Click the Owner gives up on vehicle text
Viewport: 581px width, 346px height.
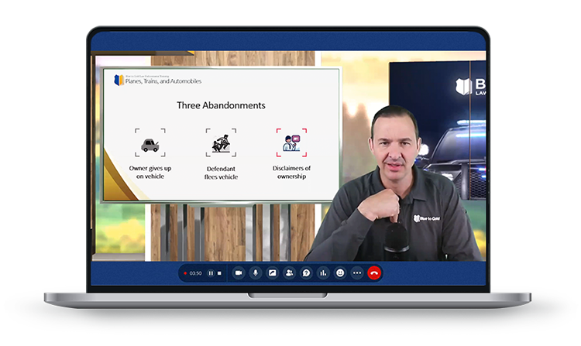coord(150,172)
